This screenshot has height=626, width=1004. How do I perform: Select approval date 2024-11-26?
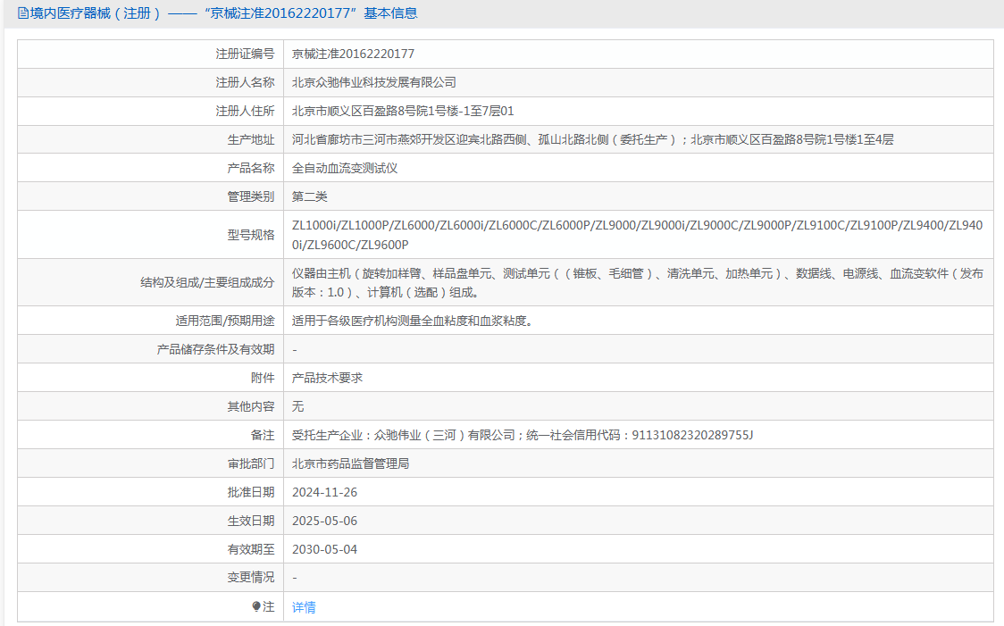[324, 492]
